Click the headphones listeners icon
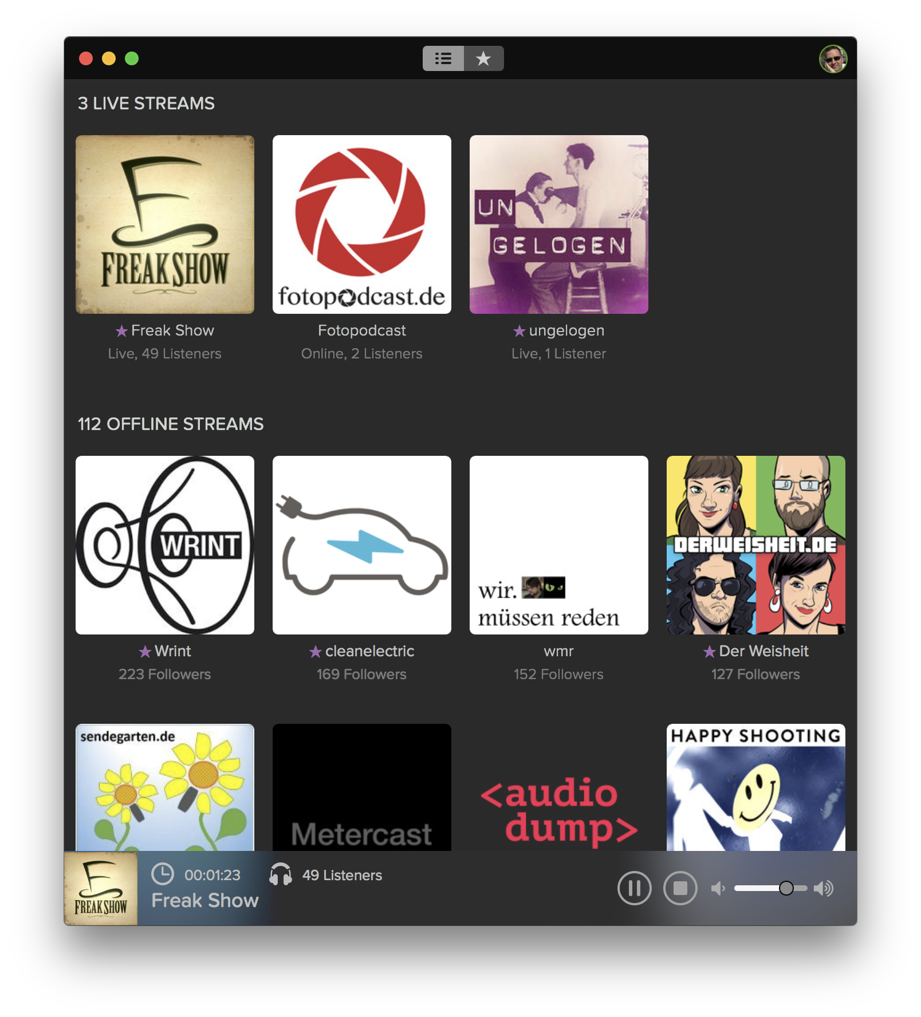 pyautogui.click(x=281, y=874)
